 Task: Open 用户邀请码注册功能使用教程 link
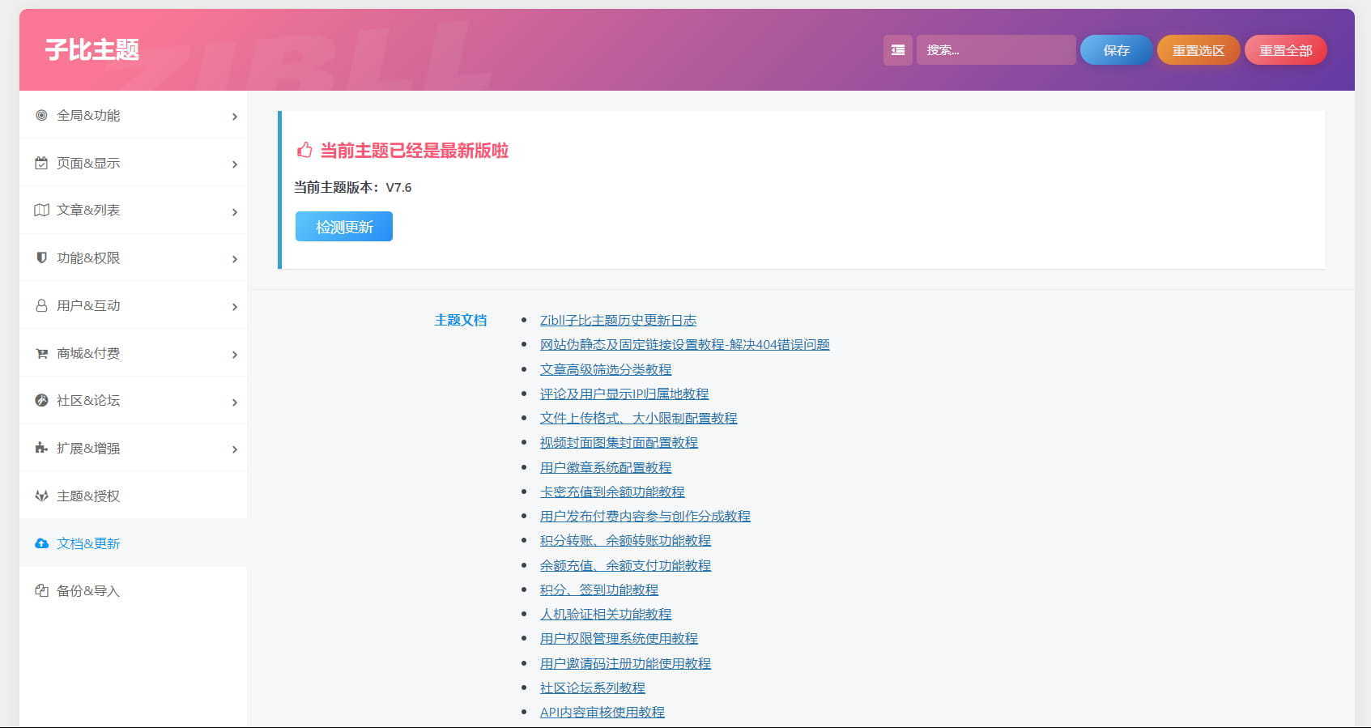click(x=625, y=663)
